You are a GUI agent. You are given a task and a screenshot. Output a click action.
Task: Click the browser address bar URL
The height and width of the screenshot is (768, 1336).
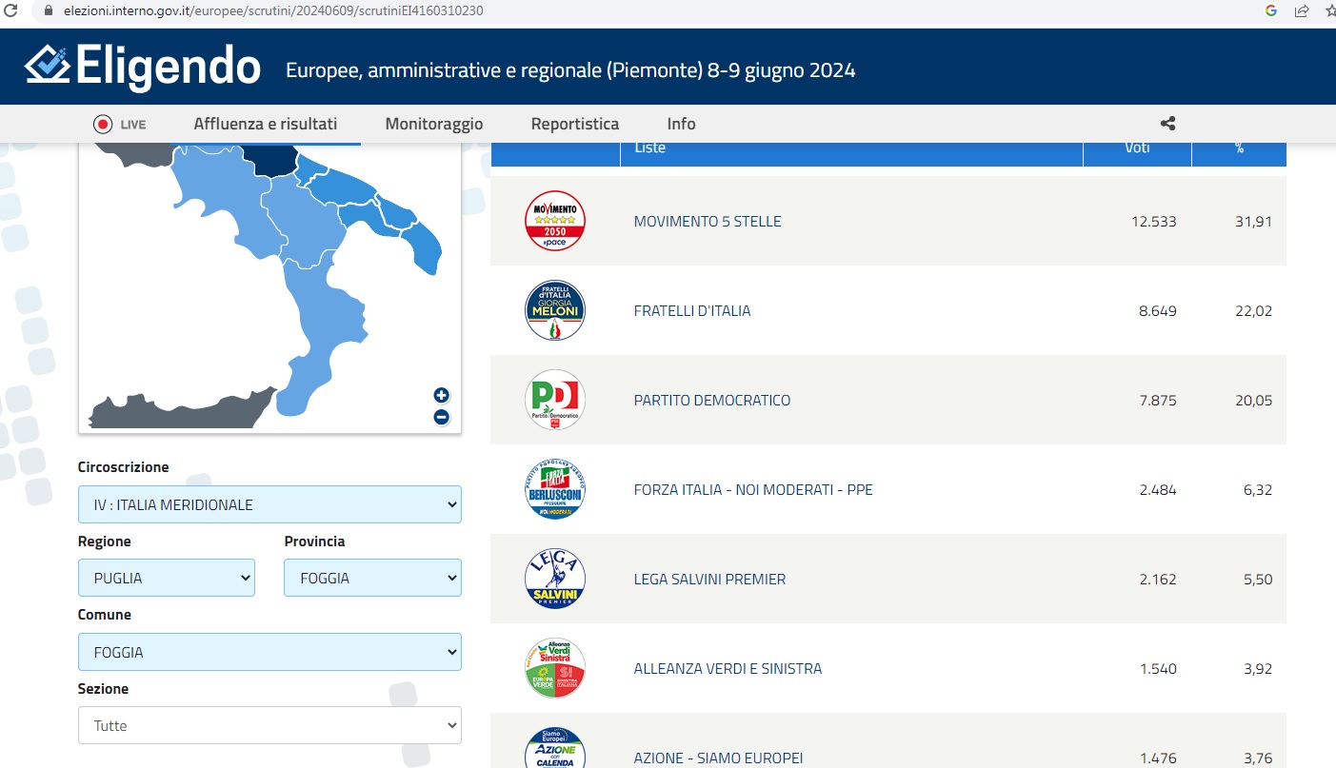(x=273, y=10)
